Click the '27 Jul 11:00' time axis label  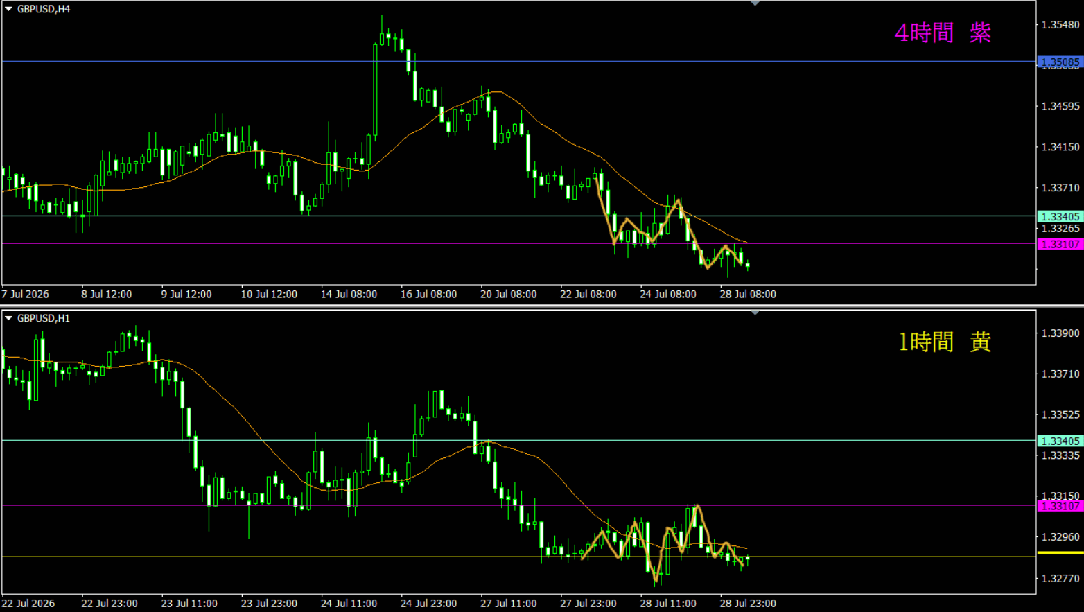click(508, 603)
